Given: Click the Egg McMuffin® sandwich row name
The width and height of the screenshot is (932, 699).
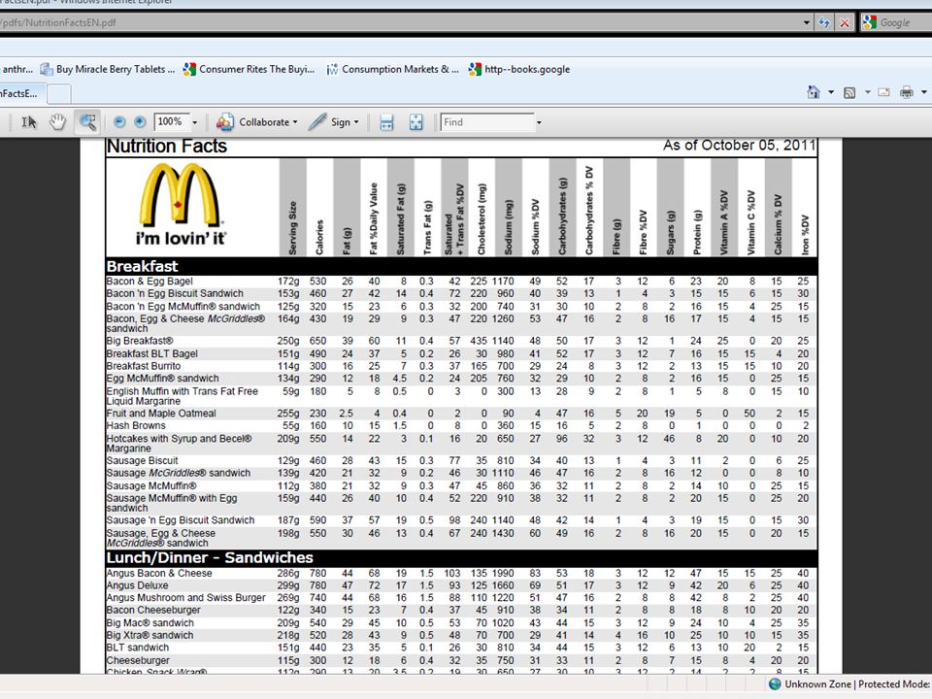Looking at the screenshot, I should (x=162, y=379).
